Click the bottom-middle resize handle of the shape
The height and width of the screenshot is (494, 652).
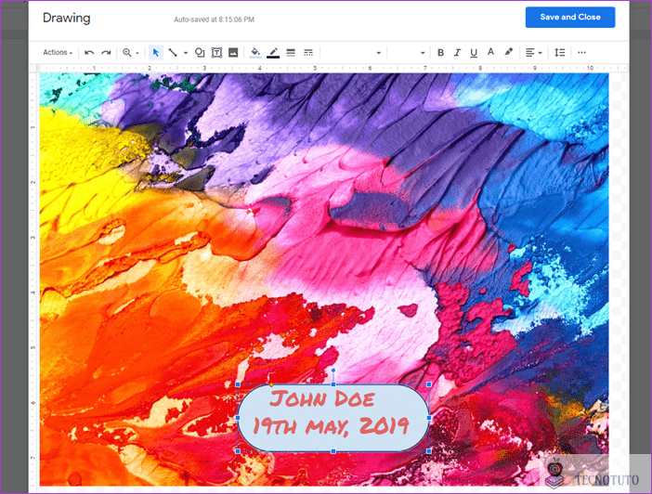(x=333, y=450)
